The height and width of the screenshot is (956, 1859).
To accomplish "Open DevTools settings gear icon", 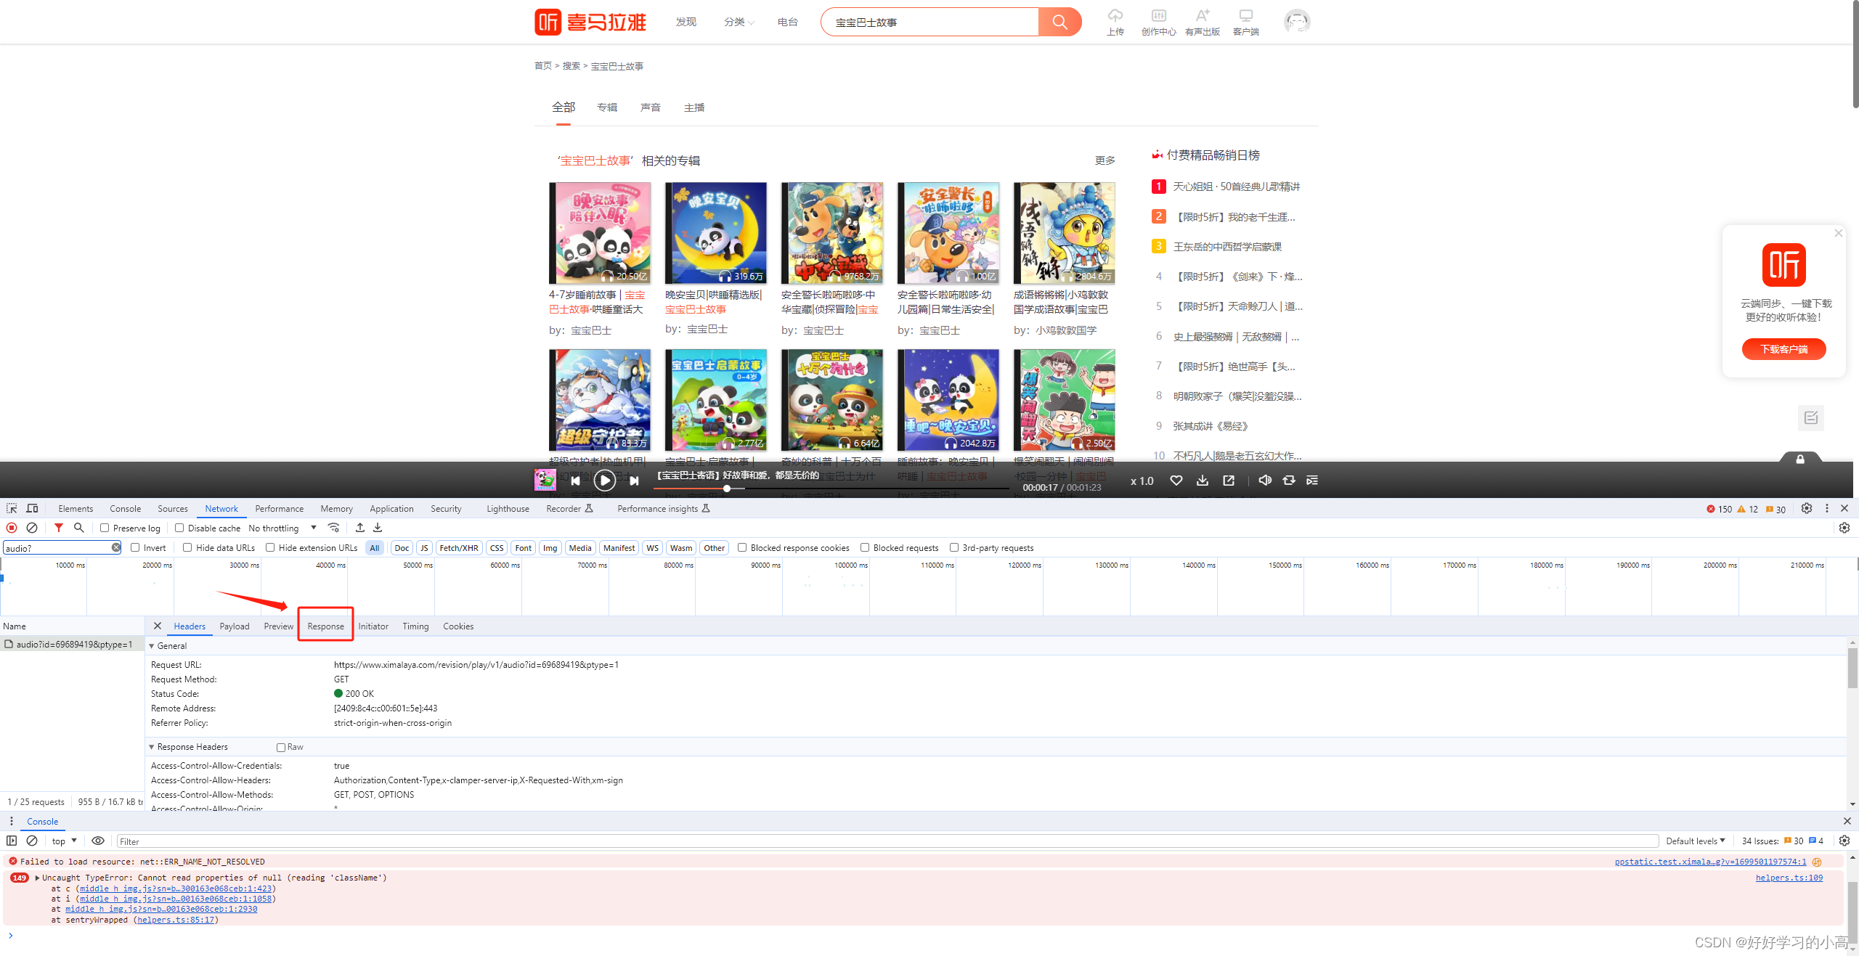I will click(x=1807, y=508).
